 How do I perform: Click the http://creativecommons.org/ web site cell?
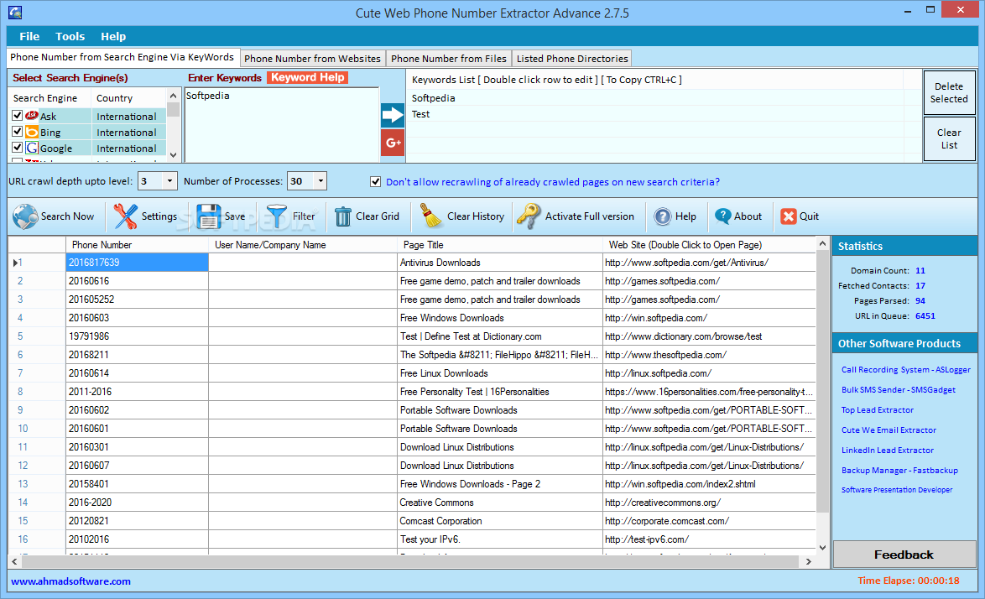[x=709, y=503]
